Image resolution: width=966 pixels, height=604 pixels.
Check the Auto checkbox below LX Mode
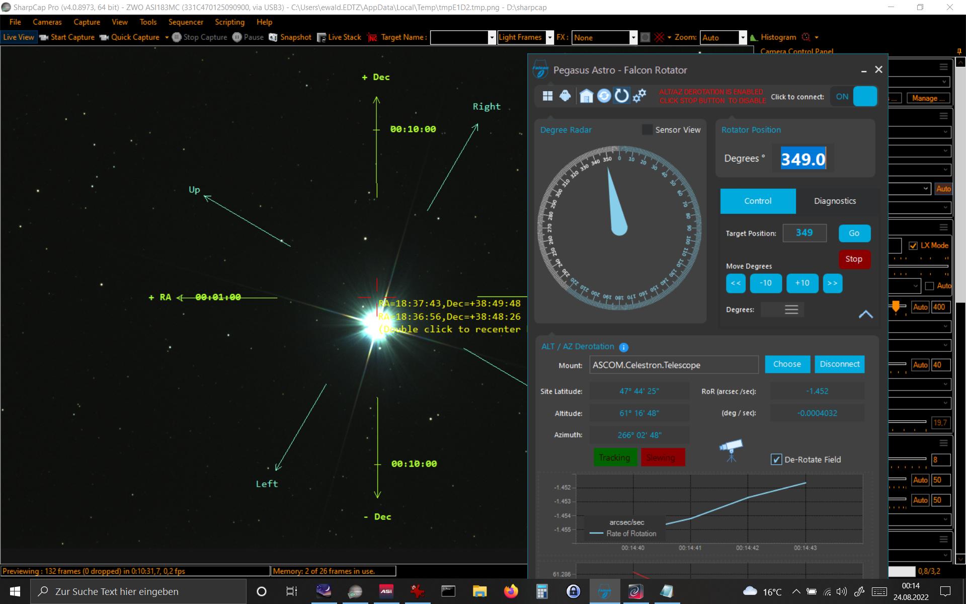[929, 286]
